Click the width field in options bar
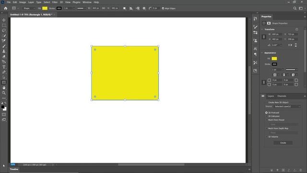 pyautogui.click(x=96, y=8)
